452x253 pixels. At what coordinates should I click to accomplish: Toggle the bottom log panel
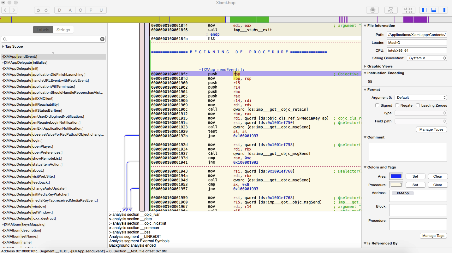pos(434,10)
